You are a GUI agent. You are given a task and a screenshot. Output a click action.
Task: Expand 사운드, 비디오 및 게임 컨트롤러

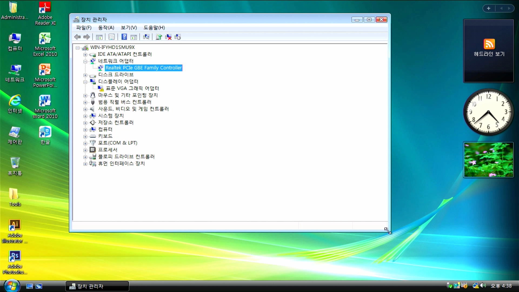coord(85,109)
